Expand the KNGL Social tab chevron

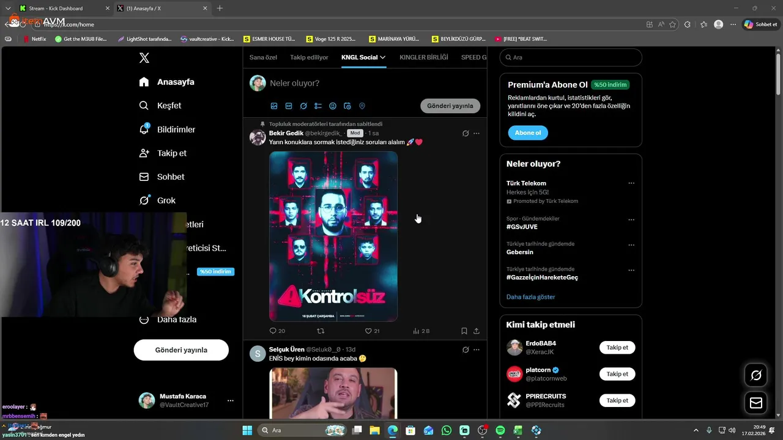[x=383, y=57]
